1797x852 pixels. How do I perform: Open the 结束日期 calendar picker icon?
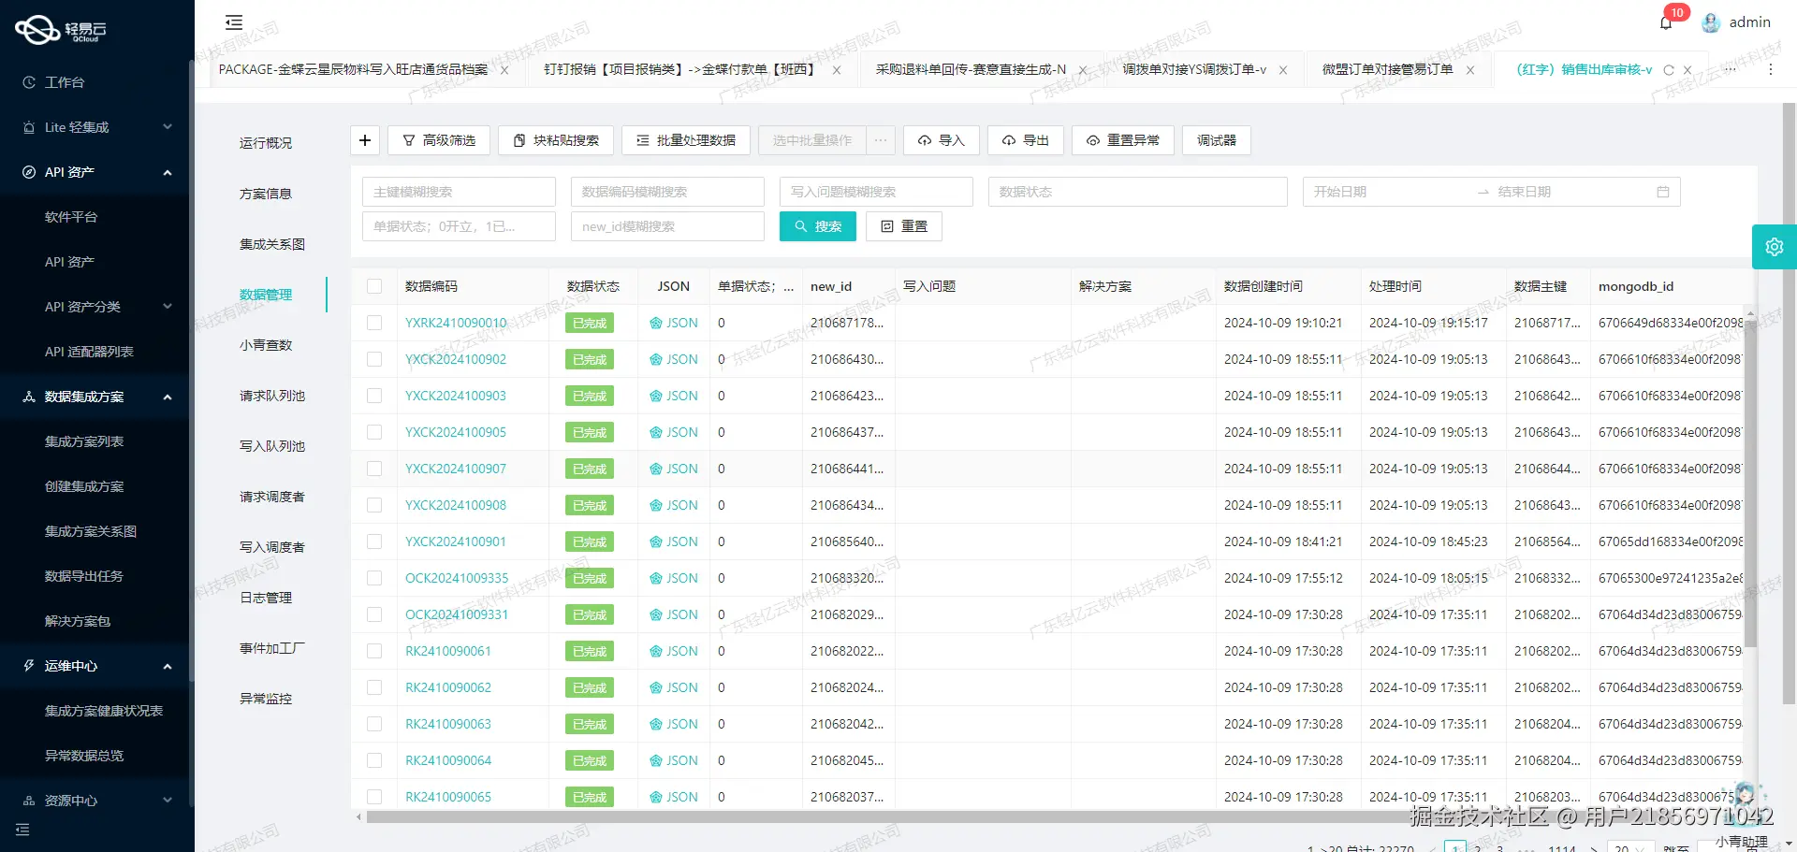pos(1663,192)
